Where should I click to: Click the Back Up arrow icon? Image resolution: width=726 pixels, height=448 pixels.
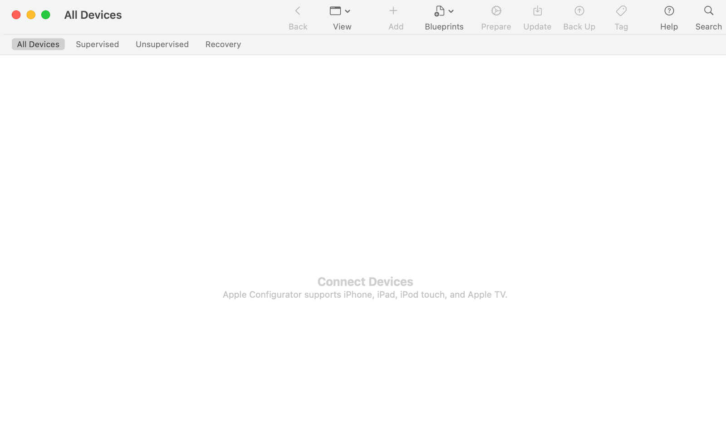[579, 10]
